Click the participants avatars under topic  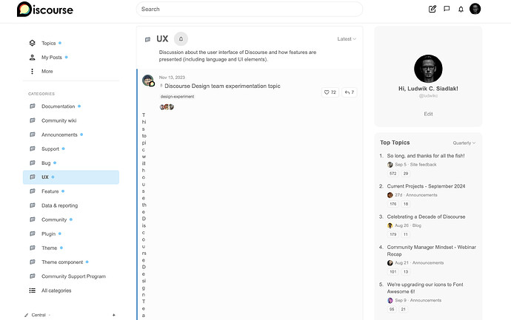[167, 106]
